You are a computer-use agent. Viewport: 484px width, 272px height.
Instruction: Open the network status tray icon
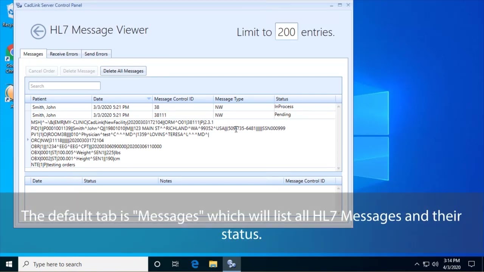426,264
